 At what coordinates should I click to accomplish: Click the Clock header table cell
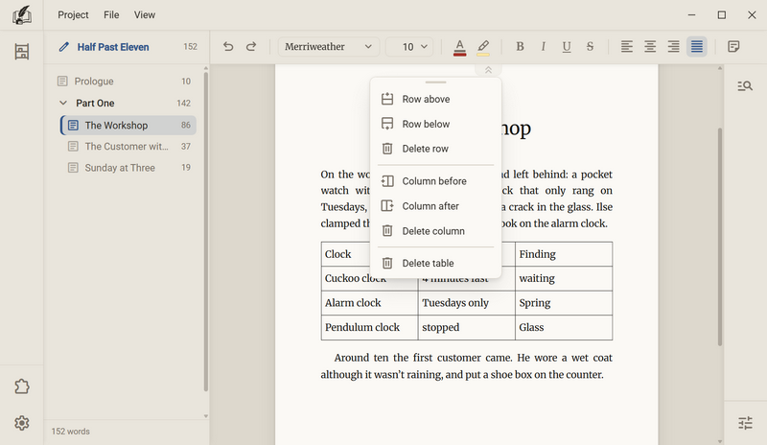click(x=346, y=254)
